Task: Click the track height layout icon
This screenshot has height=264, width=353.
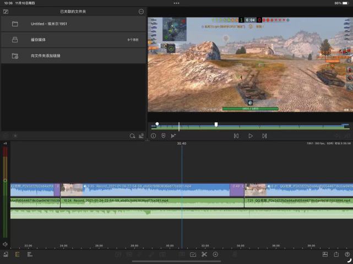Action: [30, 254]
